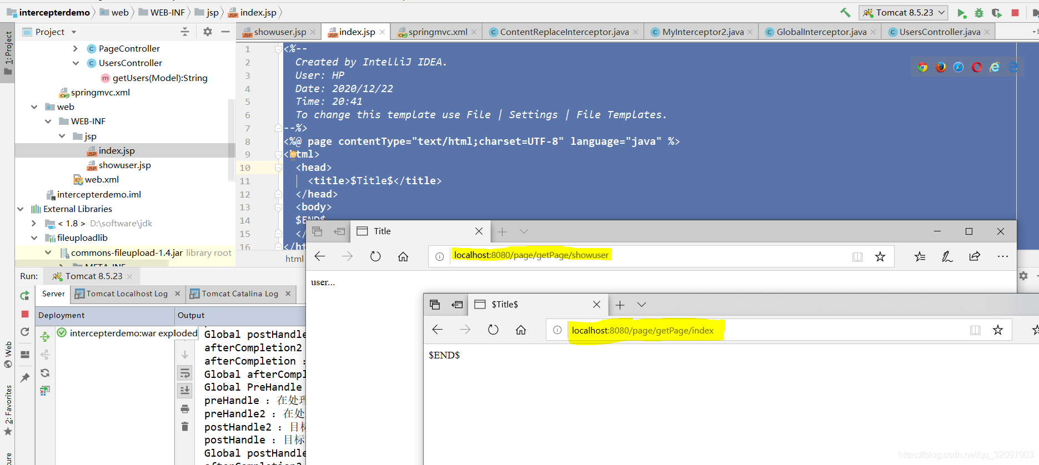Open the Tomcat 8.5.23 run configuration dropdown
This screenshot has height=465, width=1039.
click(904, 12)
